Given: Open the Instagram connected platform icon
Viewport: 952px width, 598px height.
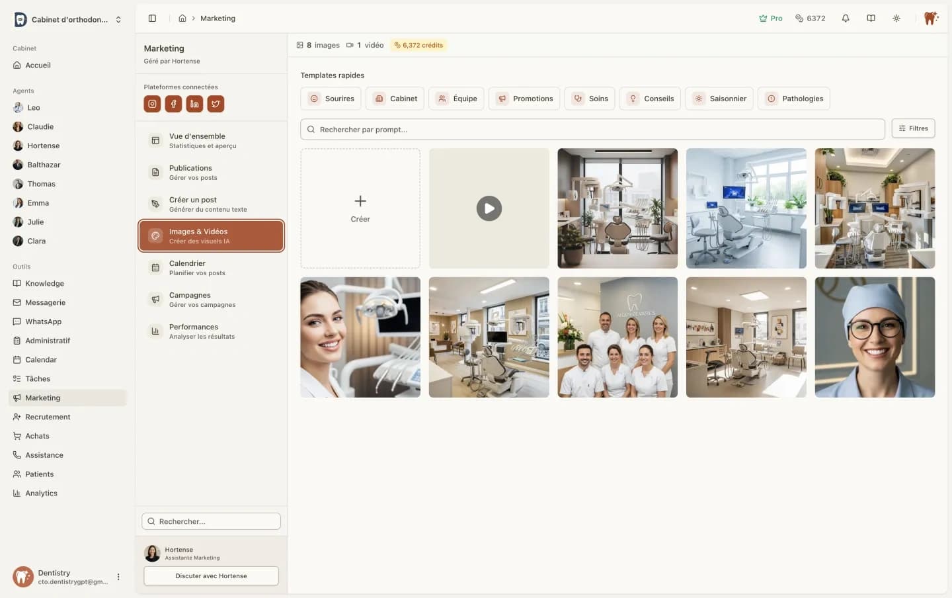Looking at the screenshot, I should (152, 104).
